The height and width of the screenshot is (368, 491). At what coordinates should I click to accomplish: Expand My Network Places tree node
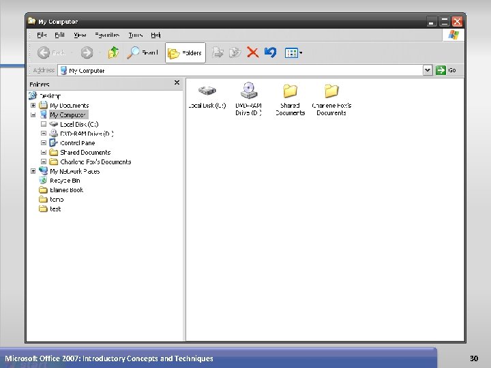33,171
